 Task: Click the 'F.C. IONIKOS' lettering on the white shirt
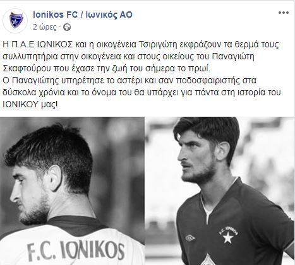[x=76, y=250]
